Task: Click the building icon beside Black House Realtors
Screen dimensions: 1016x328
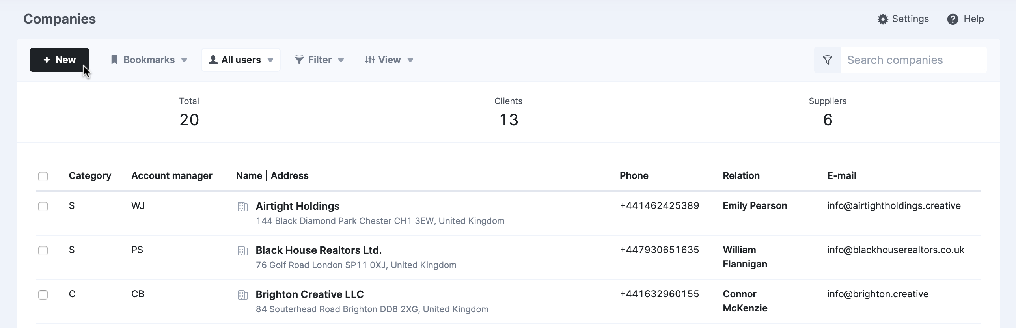Action: click(x=243, y=251)
